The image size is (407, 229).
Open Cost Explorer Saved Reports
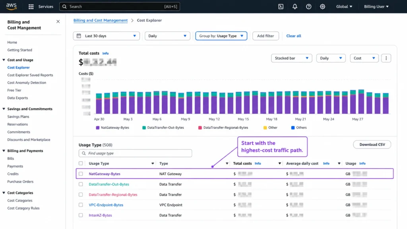tap(30, 75)
